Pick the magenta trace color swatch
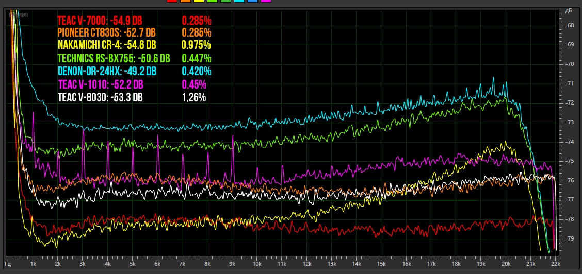 tap(266, 1)
